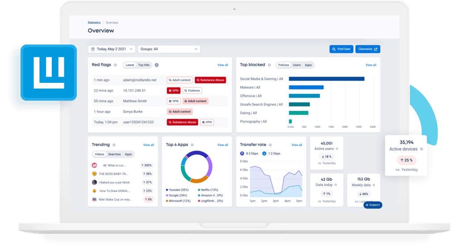This screenshot has width=452, height=245.
Task: Click the Social Media & Gaming bar
Action: (x=326, y=79)
